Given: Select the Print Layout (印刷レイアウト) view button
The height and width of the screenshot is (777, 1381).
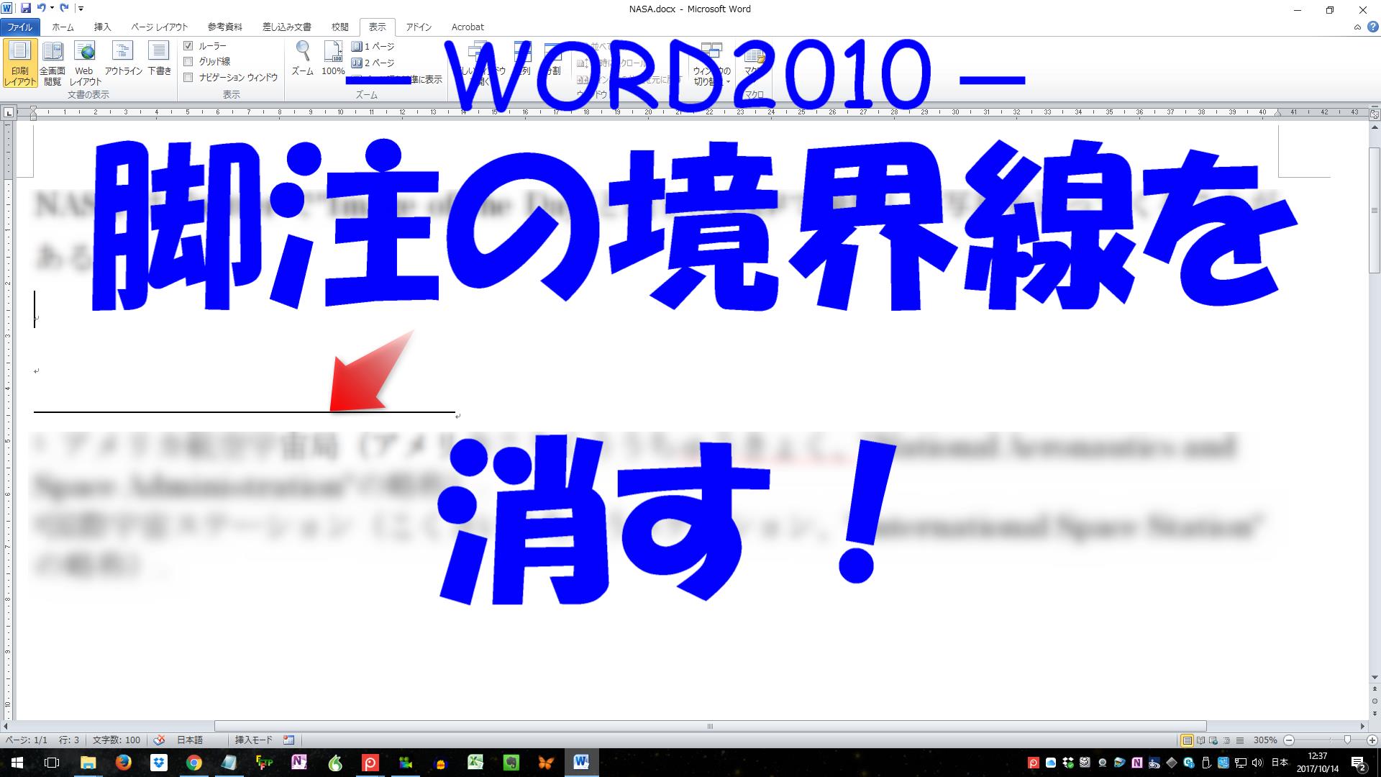Looking at the screenshot, I should pos(20,63).
